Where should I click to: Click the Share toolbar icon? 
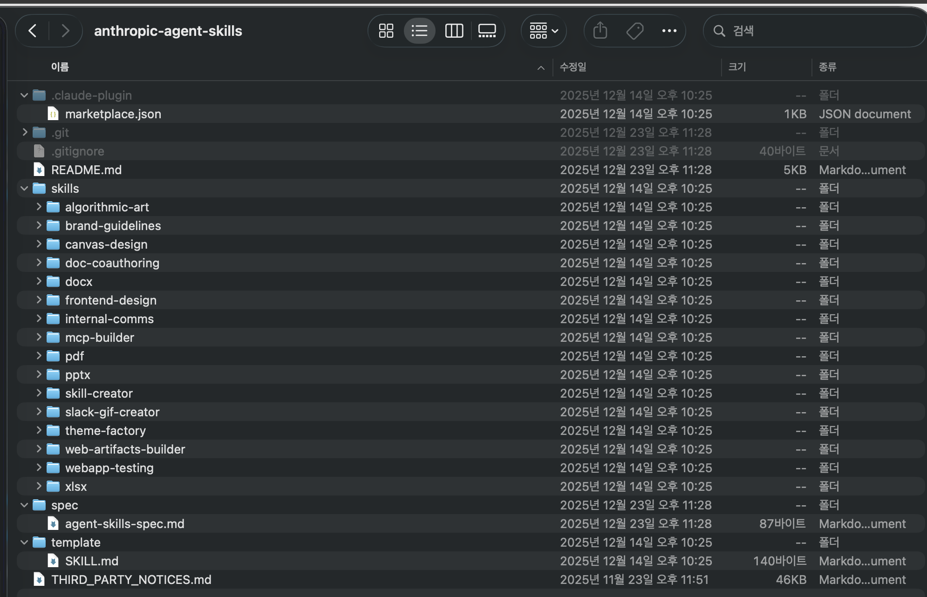[600, 31]
